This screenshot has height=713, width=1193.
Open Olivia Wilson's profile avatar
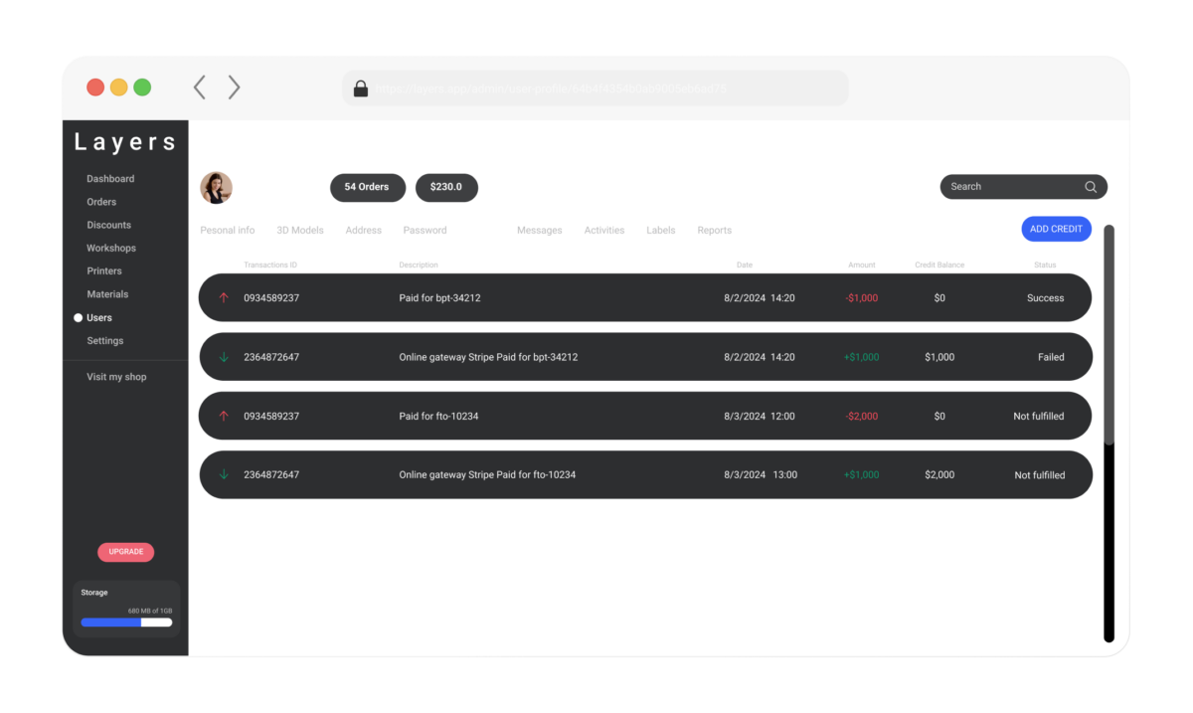217,187
